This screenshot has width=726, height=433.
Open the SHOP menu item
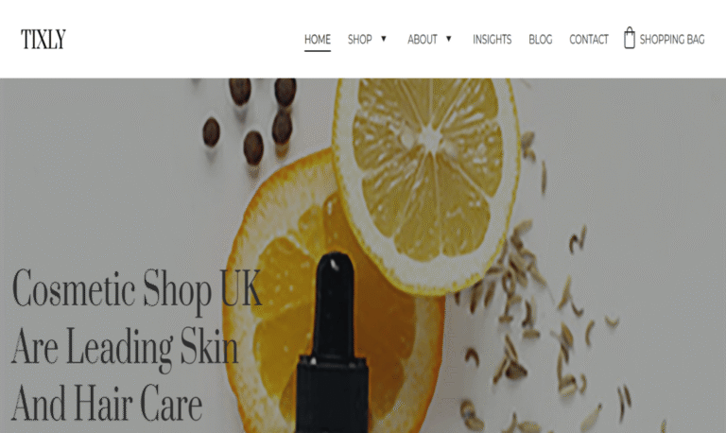pyautogui.click(x=360, y=40)
